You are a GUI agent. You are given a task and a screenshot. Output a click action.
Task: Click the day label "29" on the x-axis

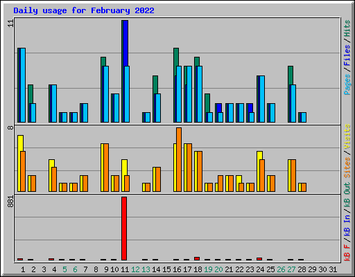312,269
